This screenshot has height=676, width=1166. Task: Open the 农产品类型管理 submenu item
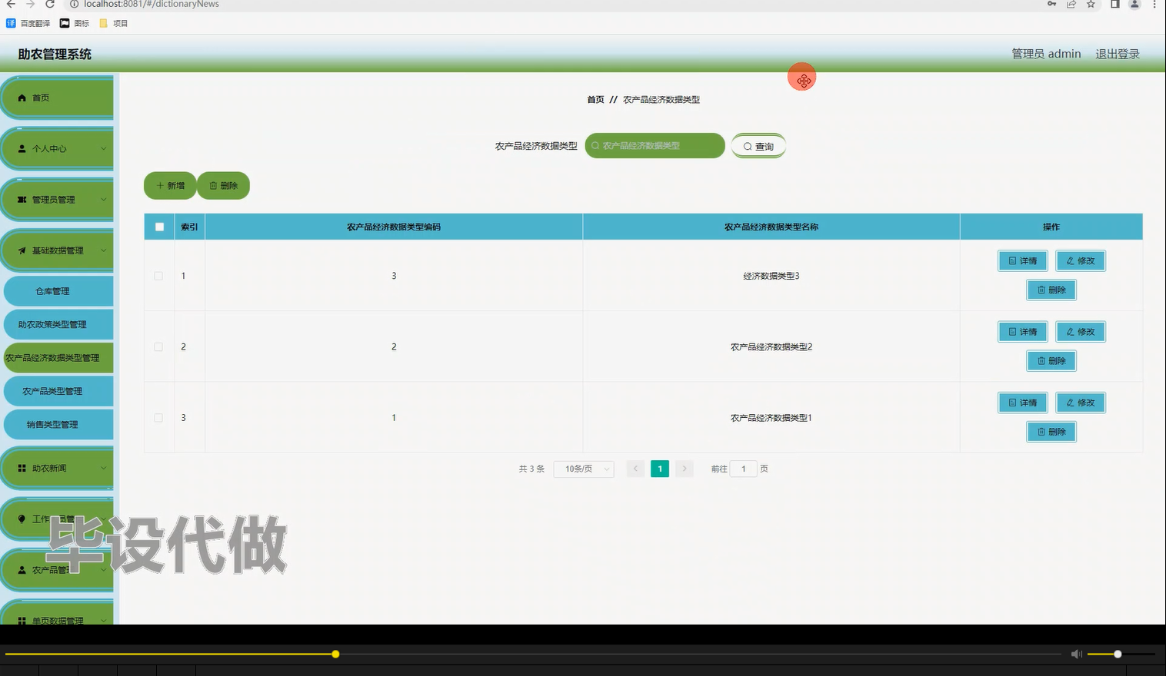coord(58,391)
